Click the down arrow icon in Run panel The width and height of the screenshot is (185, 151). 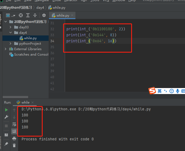tap(14, 117)
